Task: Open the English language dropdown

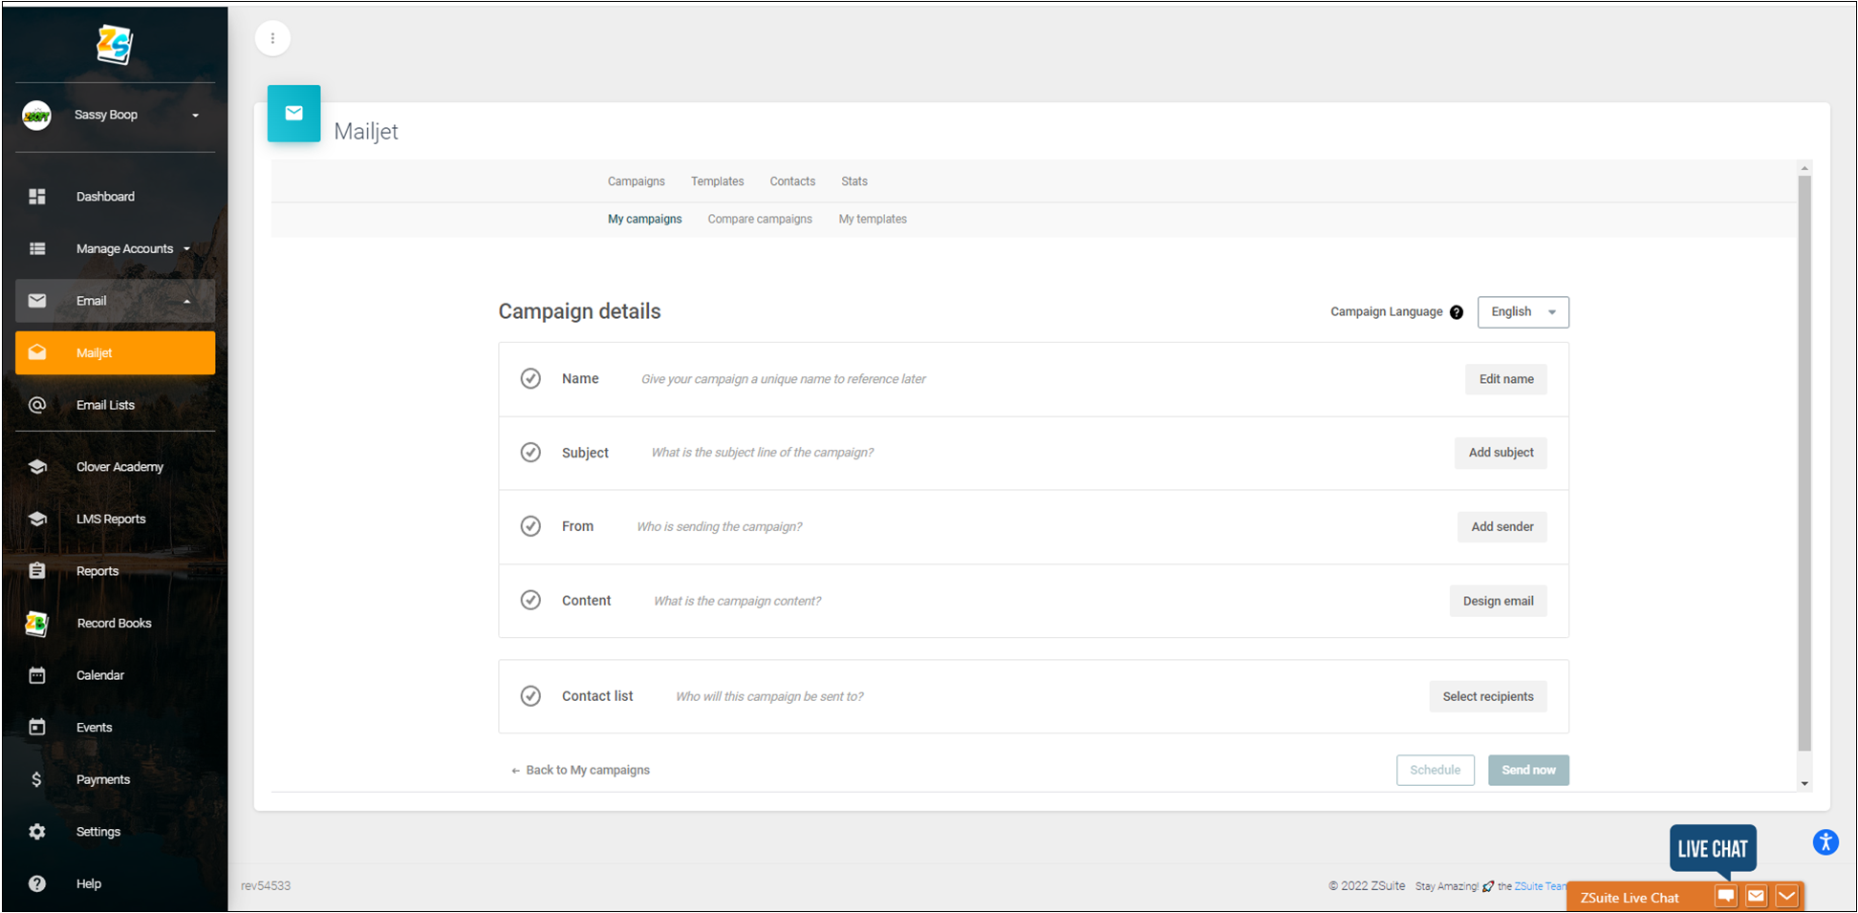Action: (1523, 312)
